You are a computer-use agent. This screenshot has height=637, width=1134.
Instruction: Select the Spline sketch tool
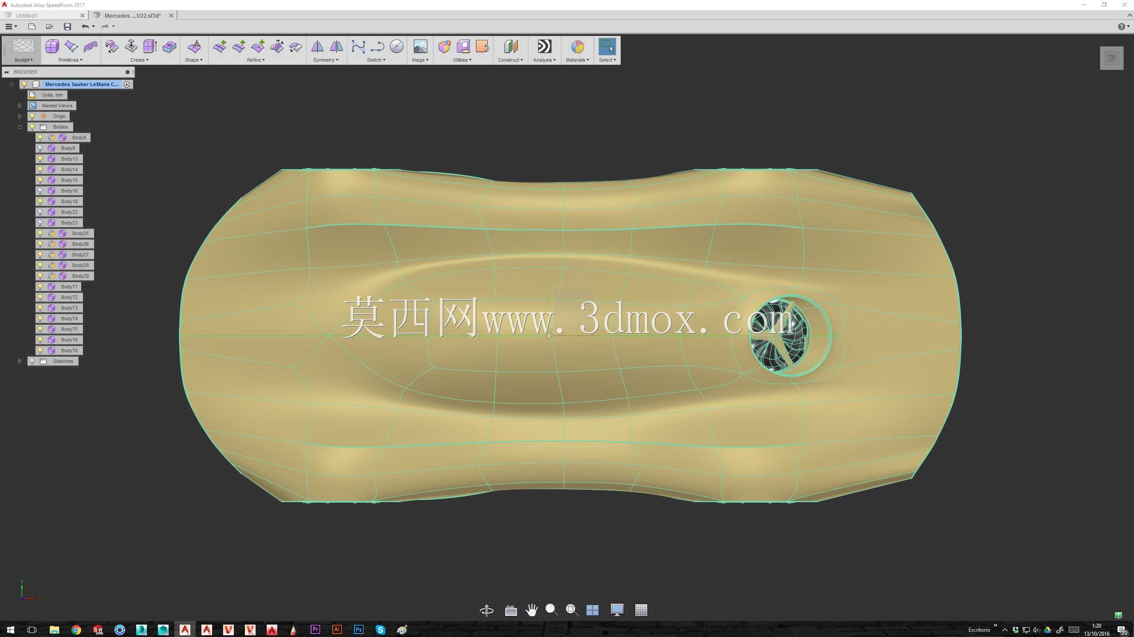[x=358, y=46]
